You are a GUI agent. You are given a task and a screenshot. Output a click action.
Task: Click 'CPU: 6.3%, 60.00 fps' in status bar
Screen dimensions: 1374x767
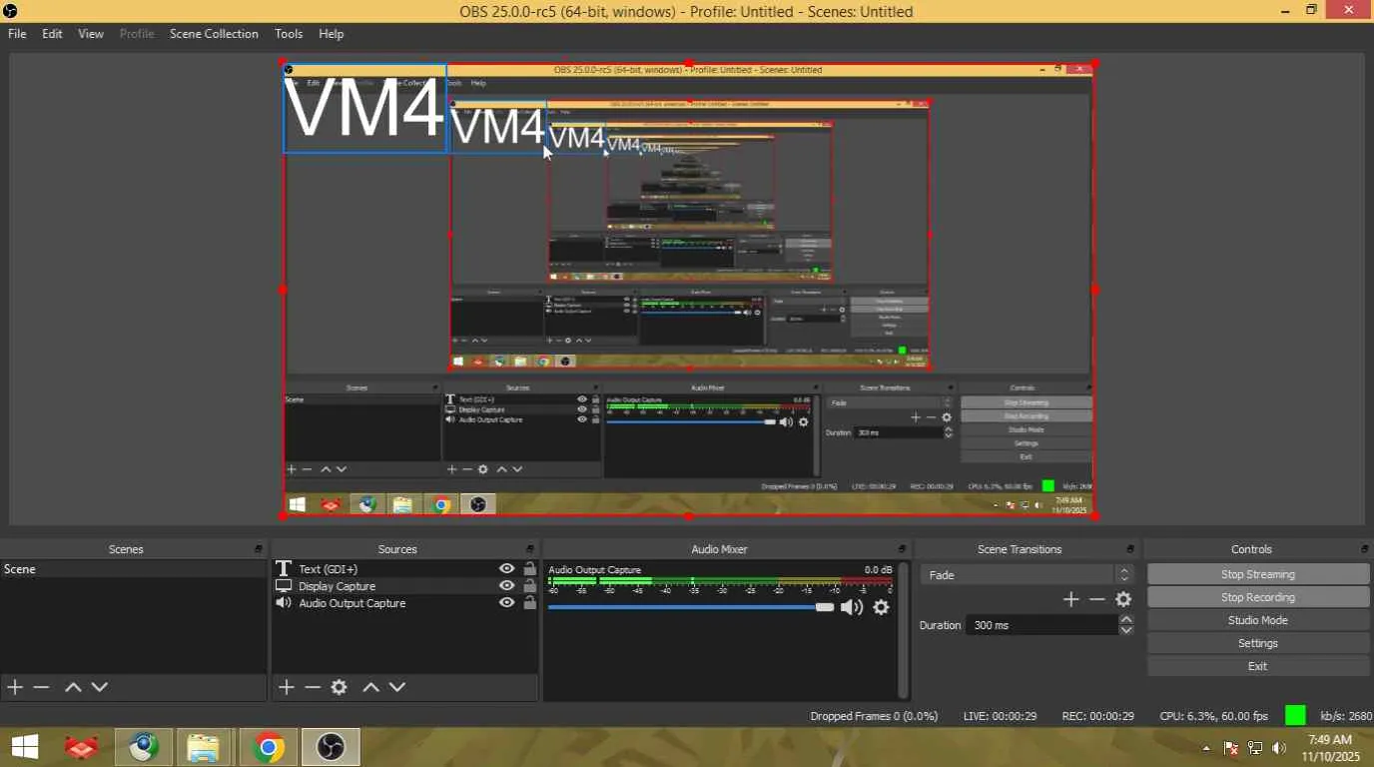coord(1213,716)
